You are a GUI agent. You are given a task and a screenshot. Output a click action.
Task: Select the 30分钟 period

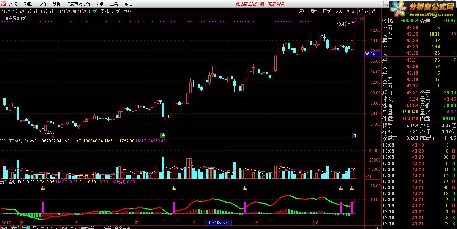(x=63, y=11)
